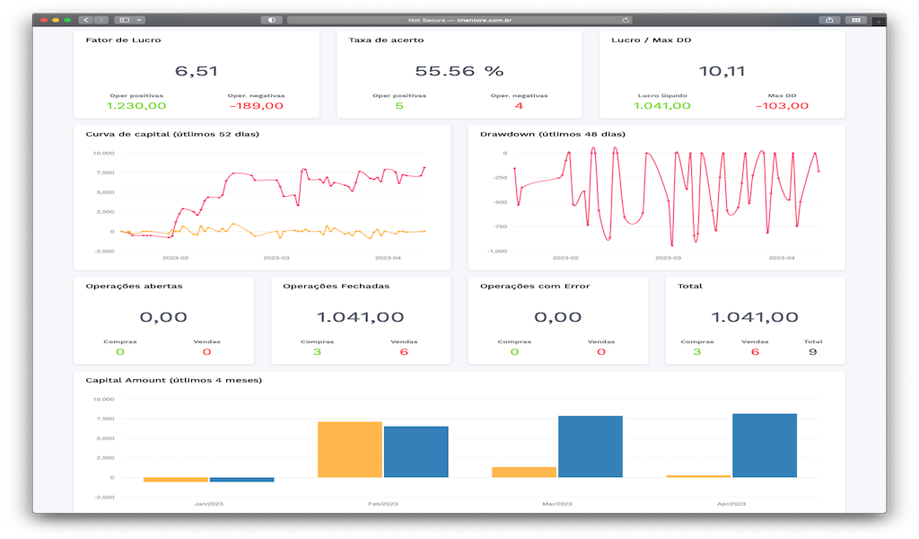Click the orange Mar/2023 bar
Image resolution: width=919 pixels, height=539 pixels.
pos(524,473)
